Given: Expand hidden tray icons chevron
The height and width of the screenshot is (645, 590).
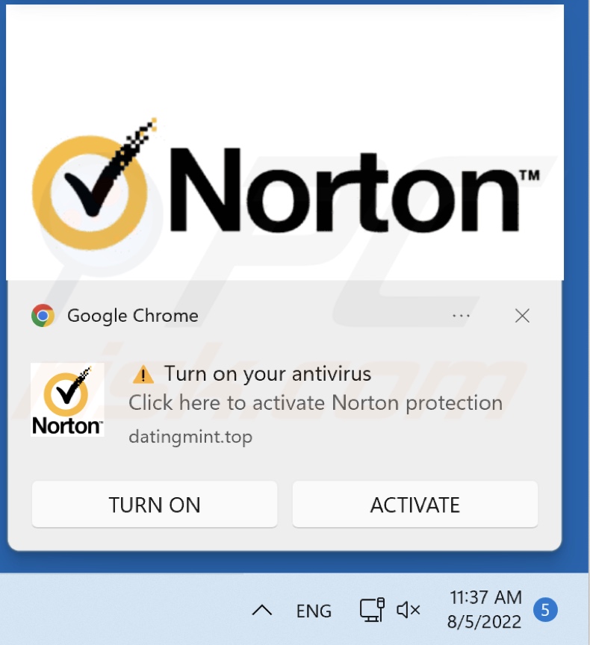Looking at the screenshot, I should point(262,611).
